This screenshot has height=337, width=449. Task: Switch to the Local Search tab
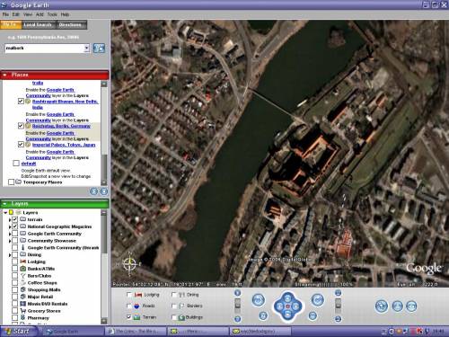[38, 25]
